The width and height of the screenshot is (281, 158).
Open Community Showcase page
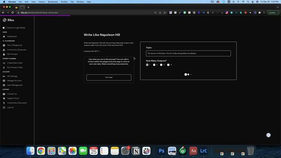tap(17, 50)
